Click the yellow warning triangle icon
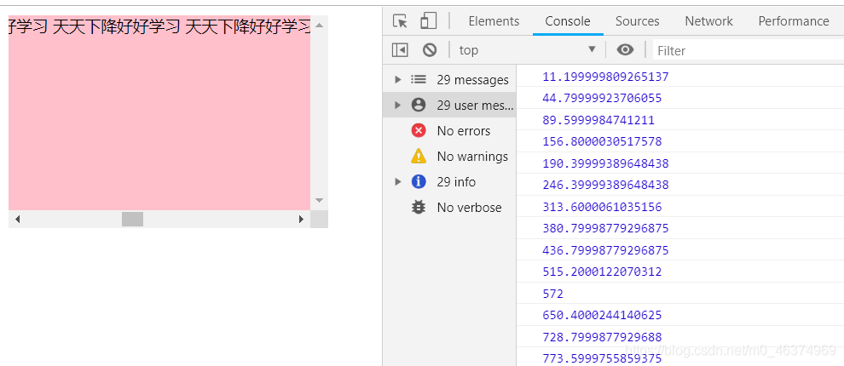The width and height of the screenshot is (844, 366). pyautogui.click(x=419, y=156)
